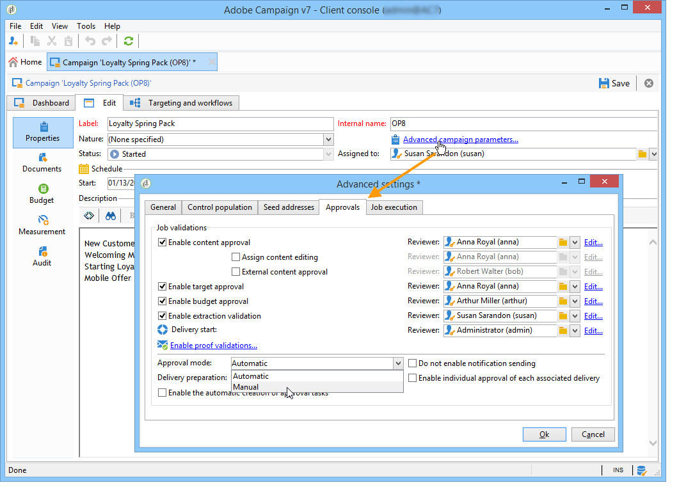Viewport: 686px width, 501px height.
Task: Open Enable proof validations link
Action: point(214,346)
